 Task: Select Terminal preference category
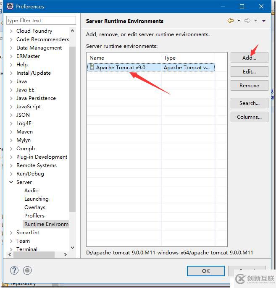26,249
